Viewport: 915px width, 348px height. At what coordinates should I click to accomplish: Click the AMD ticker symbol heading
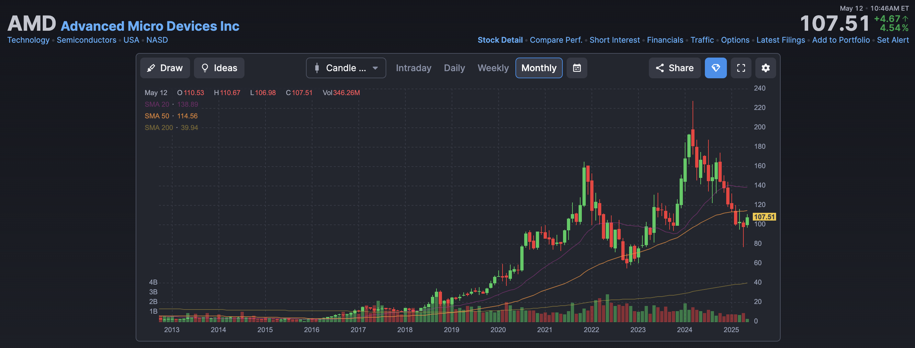pos(32,23)
